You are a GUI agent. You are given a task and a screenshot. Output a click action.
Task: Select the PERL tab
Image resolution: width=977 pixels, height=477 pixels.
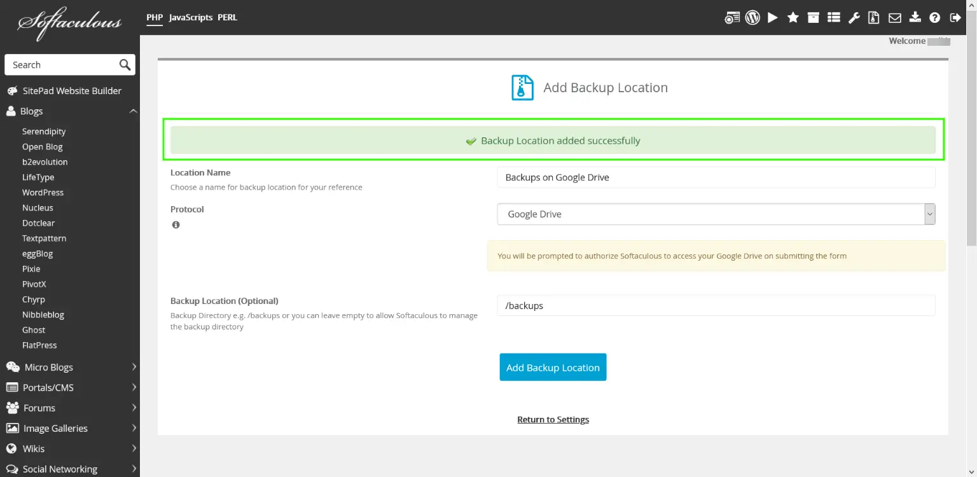pos(227,17)
